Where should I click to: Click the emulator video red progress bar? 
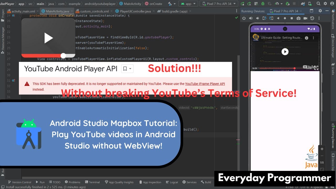point(277,68)
